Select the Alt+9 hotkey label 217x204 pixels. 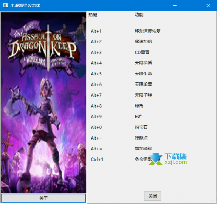(x=96, y=116)
